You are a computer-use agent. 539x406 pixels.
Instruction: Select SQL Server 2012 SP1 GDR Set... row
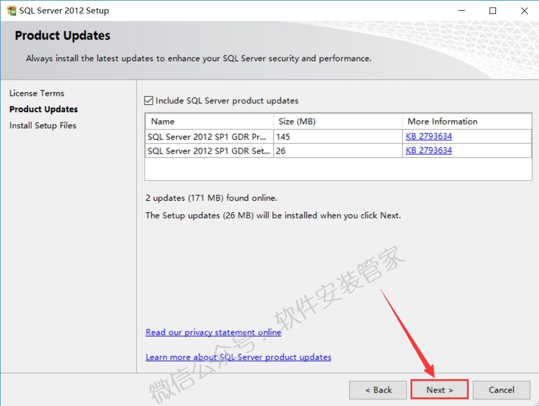[x=338, y=150]
